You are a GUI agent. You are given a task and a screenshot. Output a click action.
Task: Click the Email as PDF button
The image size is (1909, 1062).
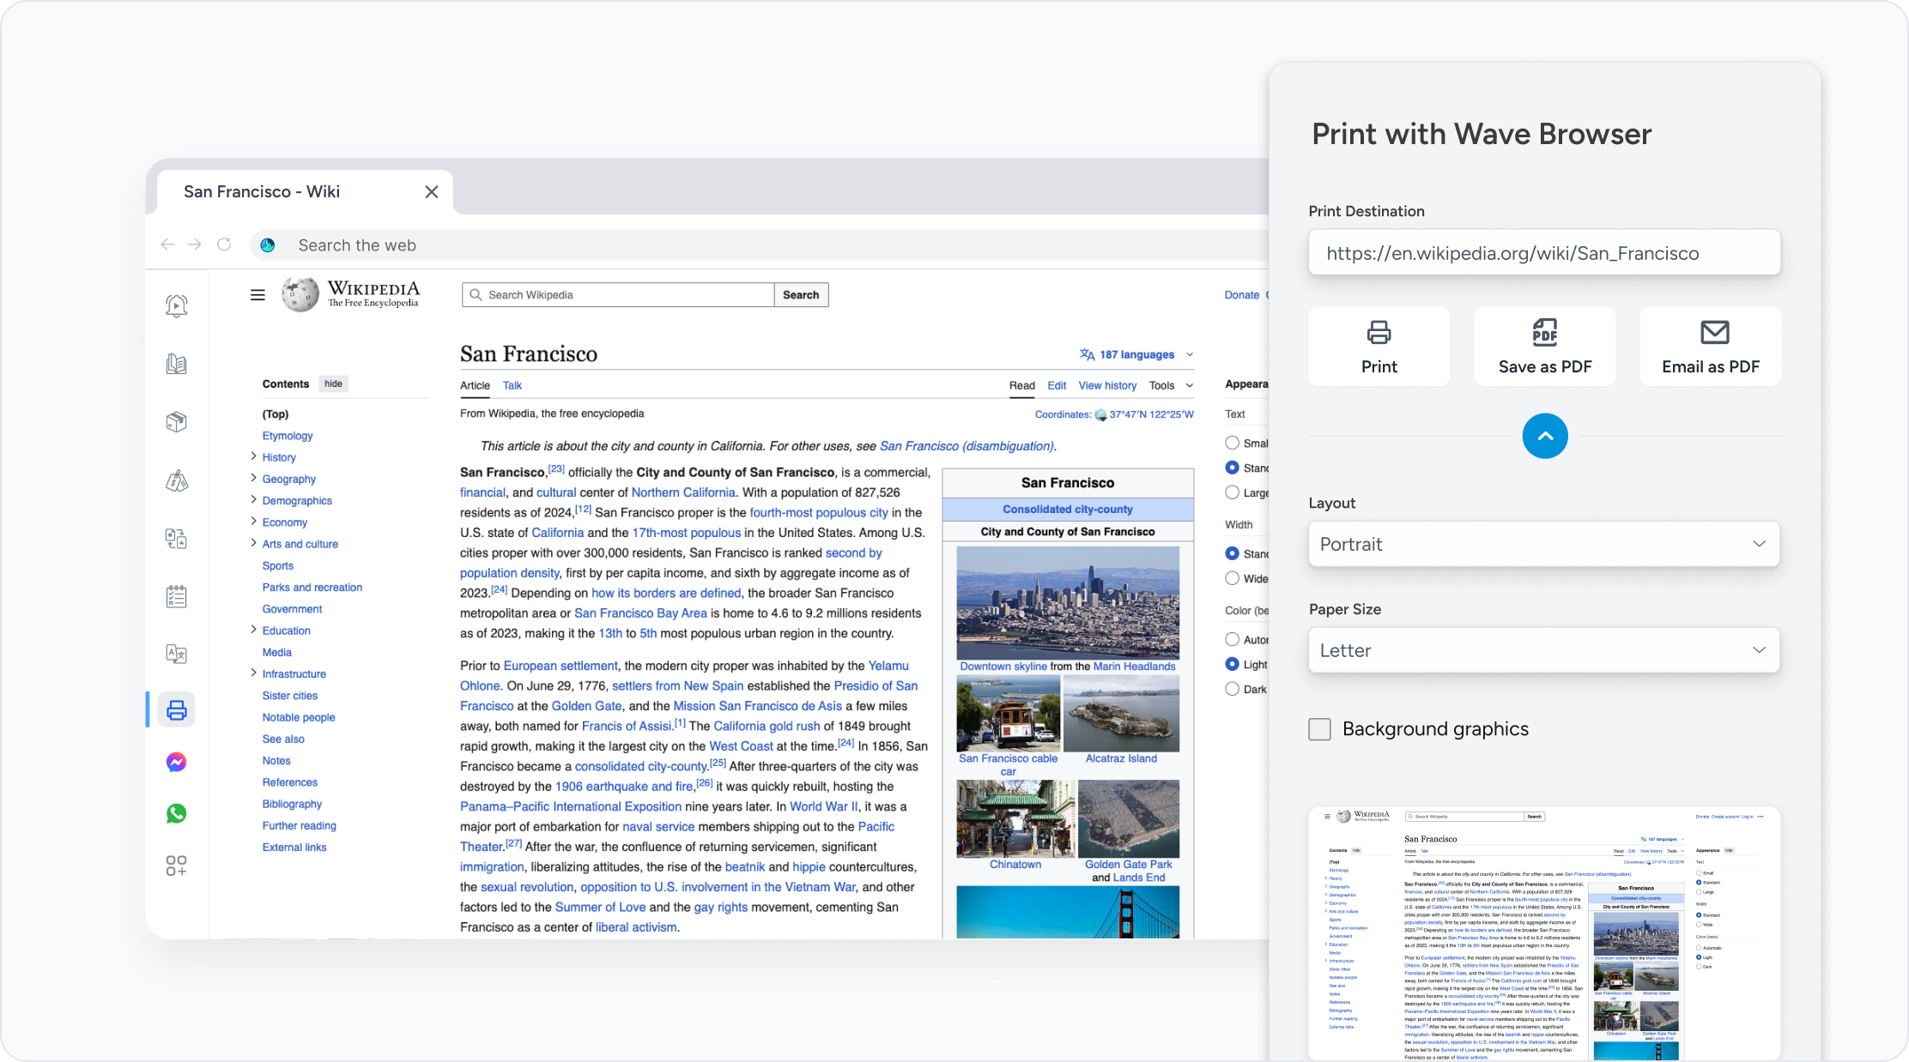[1710, 347]
